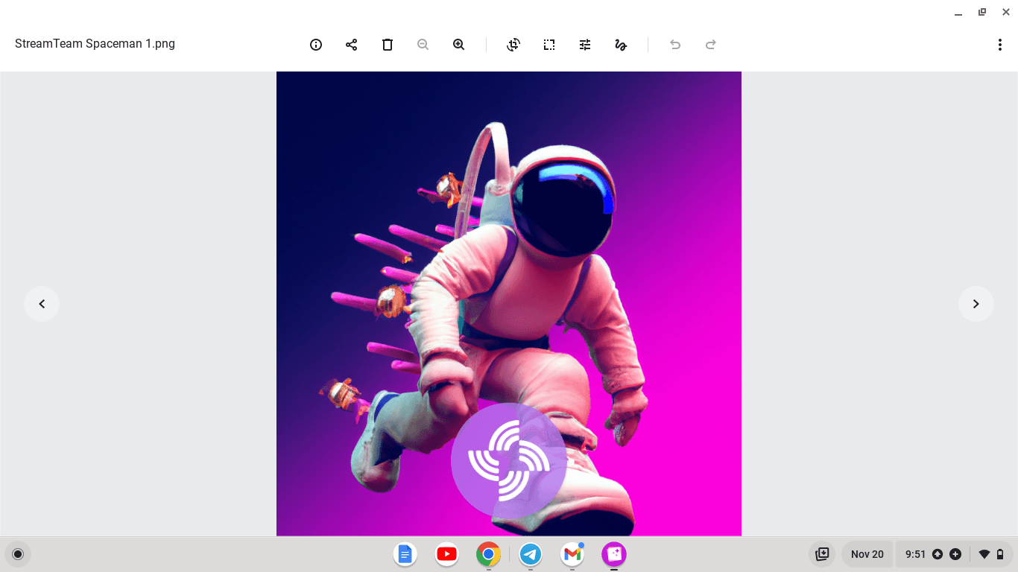This screenshot has width=1018, height=572.
Task: Select the annotate draw tool
Action: tap(621, 45)
